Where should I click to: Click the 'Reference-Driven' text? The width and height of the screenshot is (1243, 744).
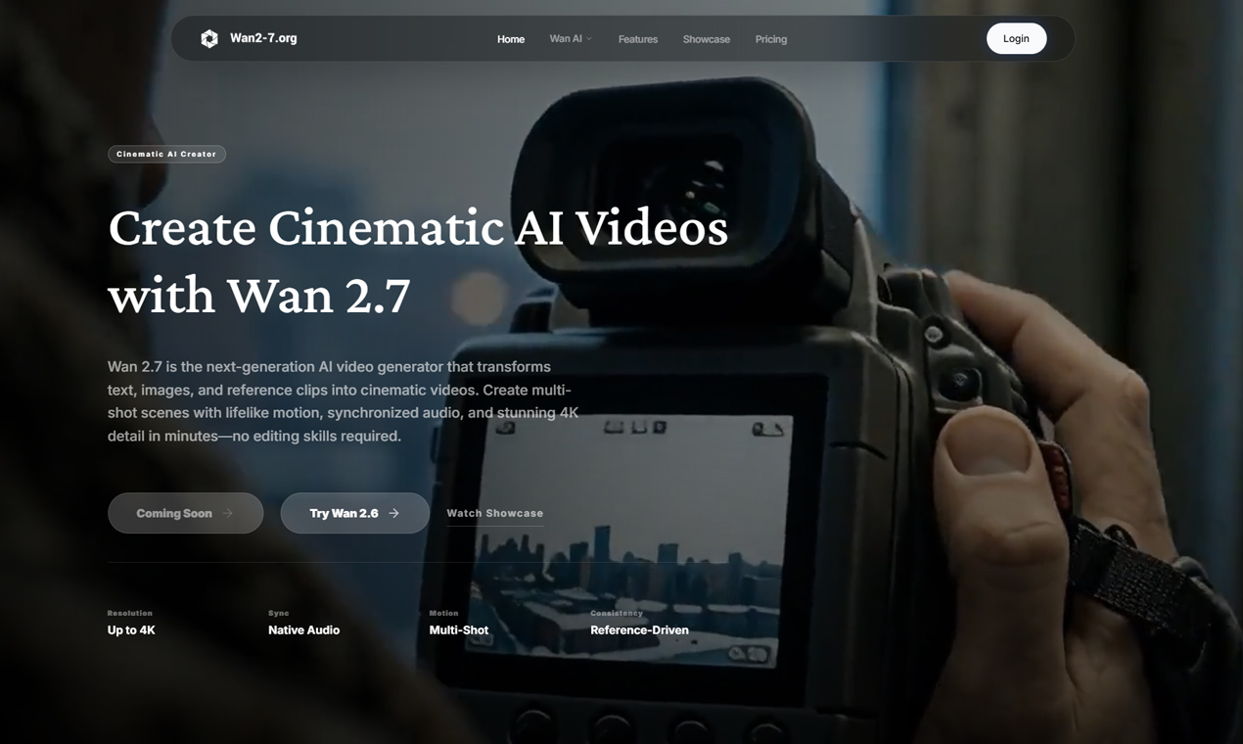point(639,630)
